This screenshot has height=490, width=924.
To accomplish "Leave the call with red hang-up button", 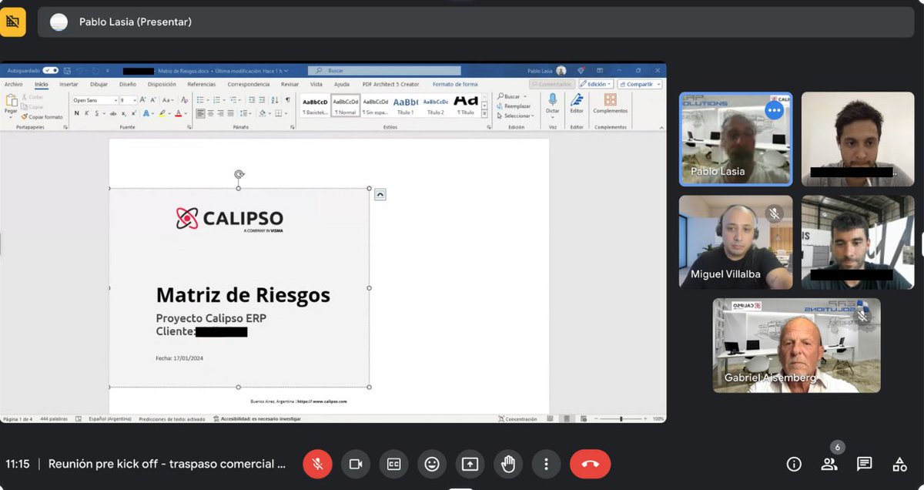I will 590,464.
